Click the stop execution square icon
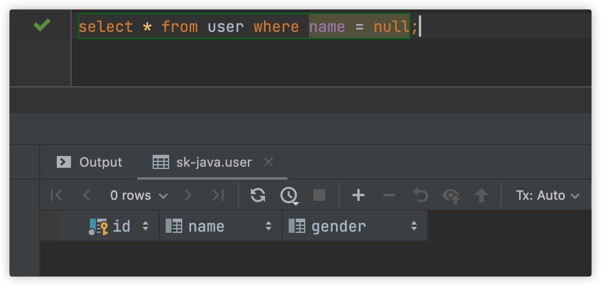This screenshot has height=286, width=601. coord(319,195)
